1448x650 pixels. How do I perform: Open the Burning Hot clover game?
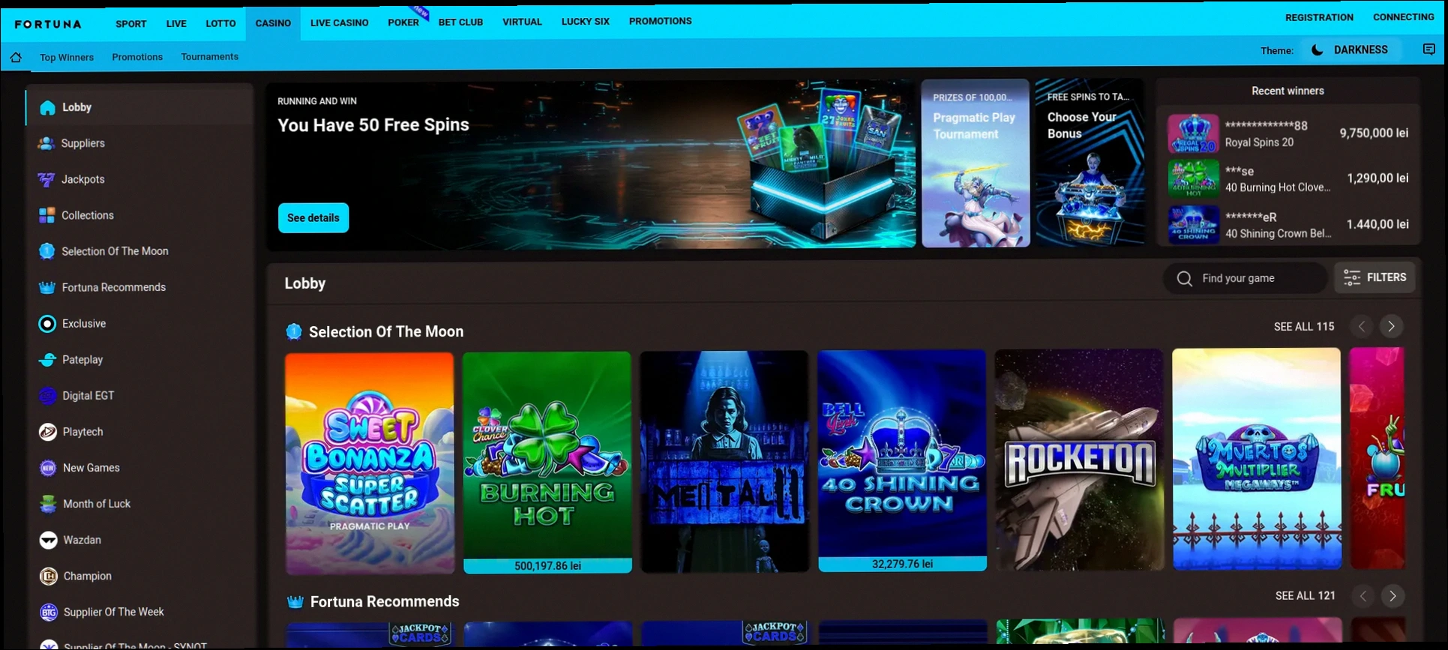547,463
